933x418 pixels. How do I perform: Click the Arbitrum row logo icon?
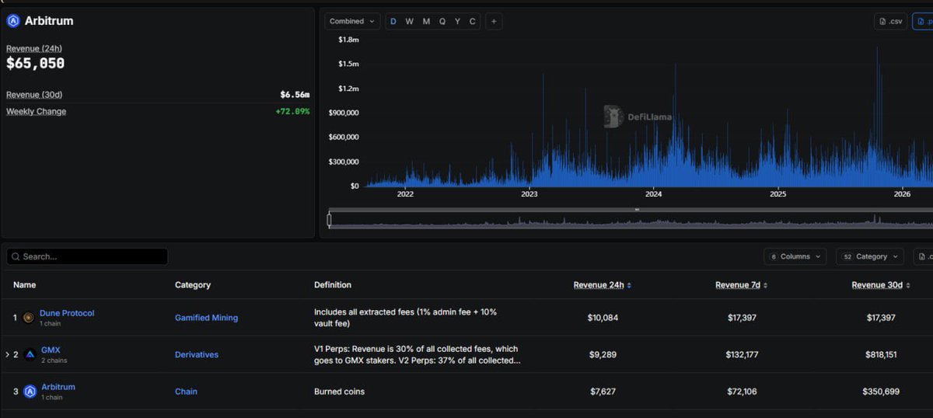tap(30, 392)
